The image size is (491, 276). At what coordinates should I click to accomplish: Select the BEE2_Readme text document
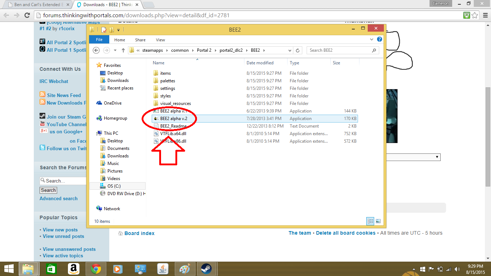tap(173, 126)
